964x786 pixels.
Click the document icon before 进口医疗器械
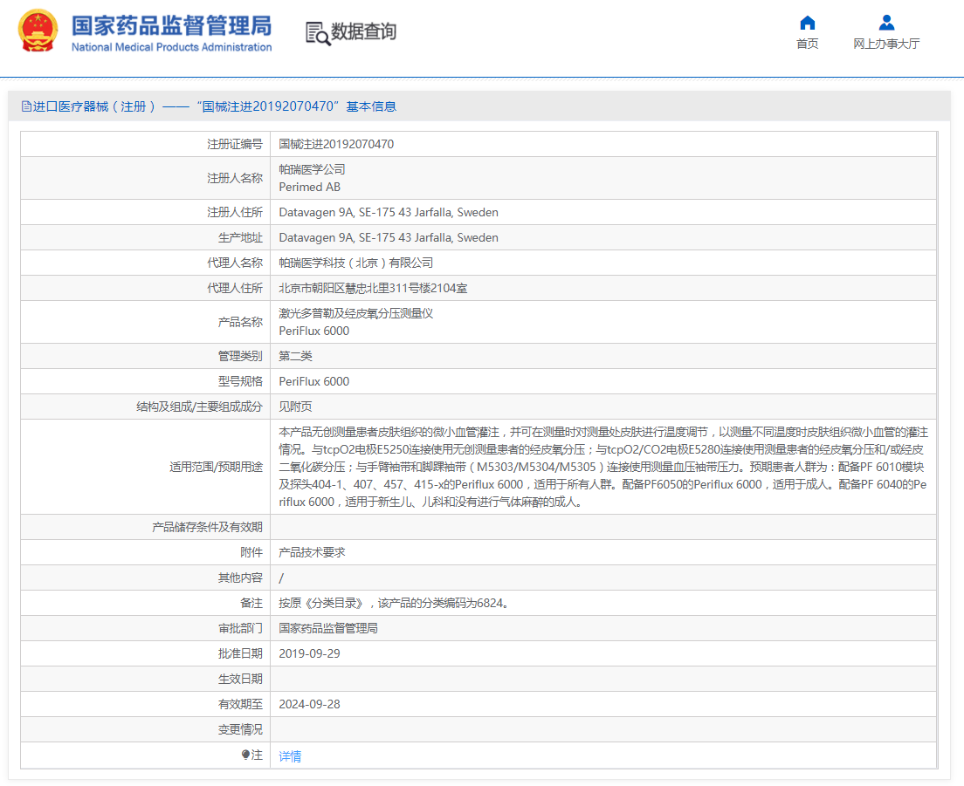pos(26,106)
